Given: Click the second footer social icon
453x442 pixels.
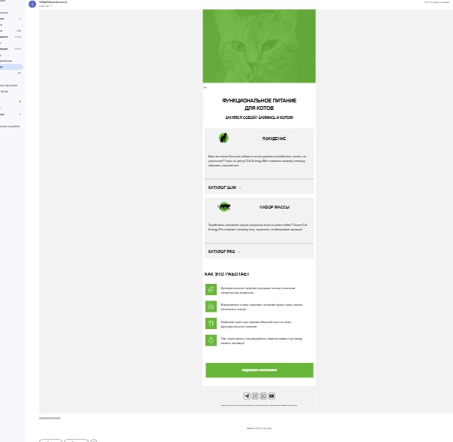Looking at the screenshot, I should pyautogui.click(x=255, y=396).
